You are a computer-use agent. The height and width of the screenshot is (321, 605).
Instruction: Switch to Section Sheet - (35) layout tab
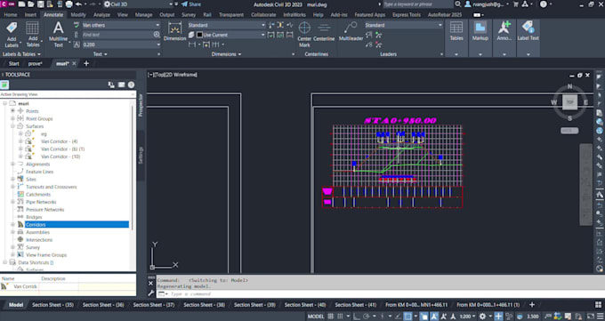(52, 305)
